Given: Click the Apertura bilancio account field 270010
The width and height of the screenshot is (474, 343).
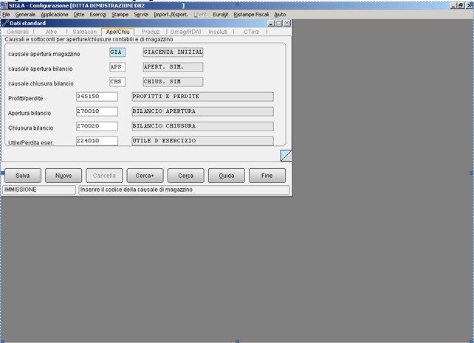Looking at the screenshot, I should click(x=97, y=111).
